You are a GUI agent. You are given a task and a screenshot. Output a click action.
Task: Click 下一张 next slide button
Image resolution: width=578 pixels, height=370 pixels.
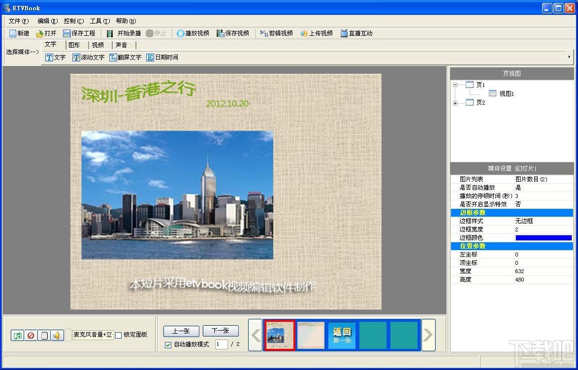tap(221, 331)
